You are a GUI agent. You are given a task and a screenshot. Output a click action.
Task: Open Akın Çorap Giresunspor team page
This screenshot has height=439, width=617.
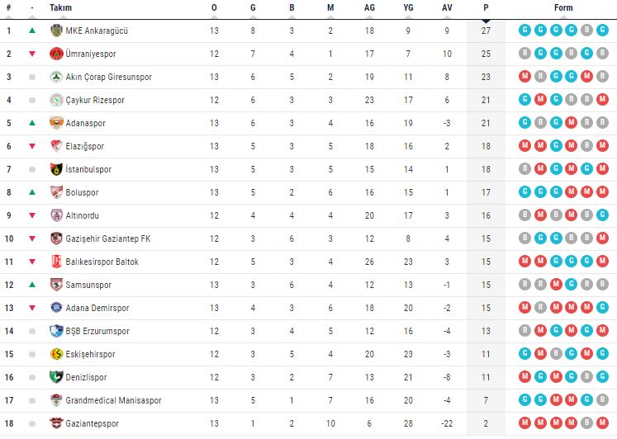(108, 77)
